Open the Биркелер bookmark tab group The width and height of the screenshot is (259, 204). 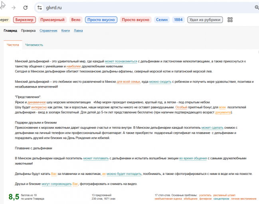[24, 20]
